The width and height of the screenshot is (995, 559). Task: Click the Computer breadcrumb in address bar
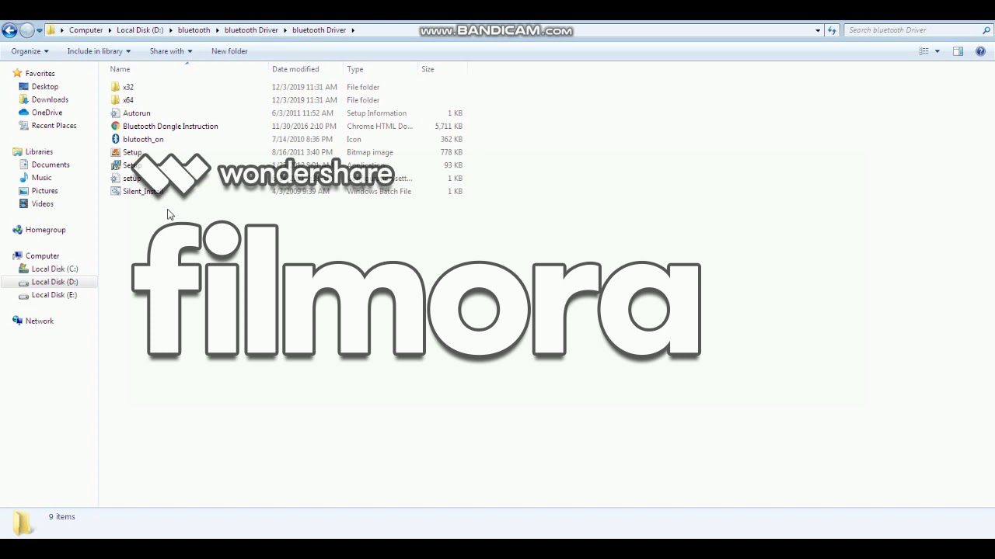click(86, 30)
